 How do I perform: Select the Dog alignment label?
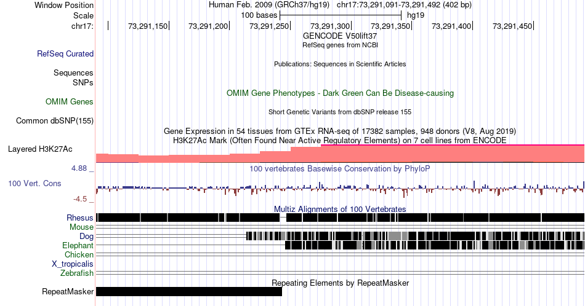(87, 237)
